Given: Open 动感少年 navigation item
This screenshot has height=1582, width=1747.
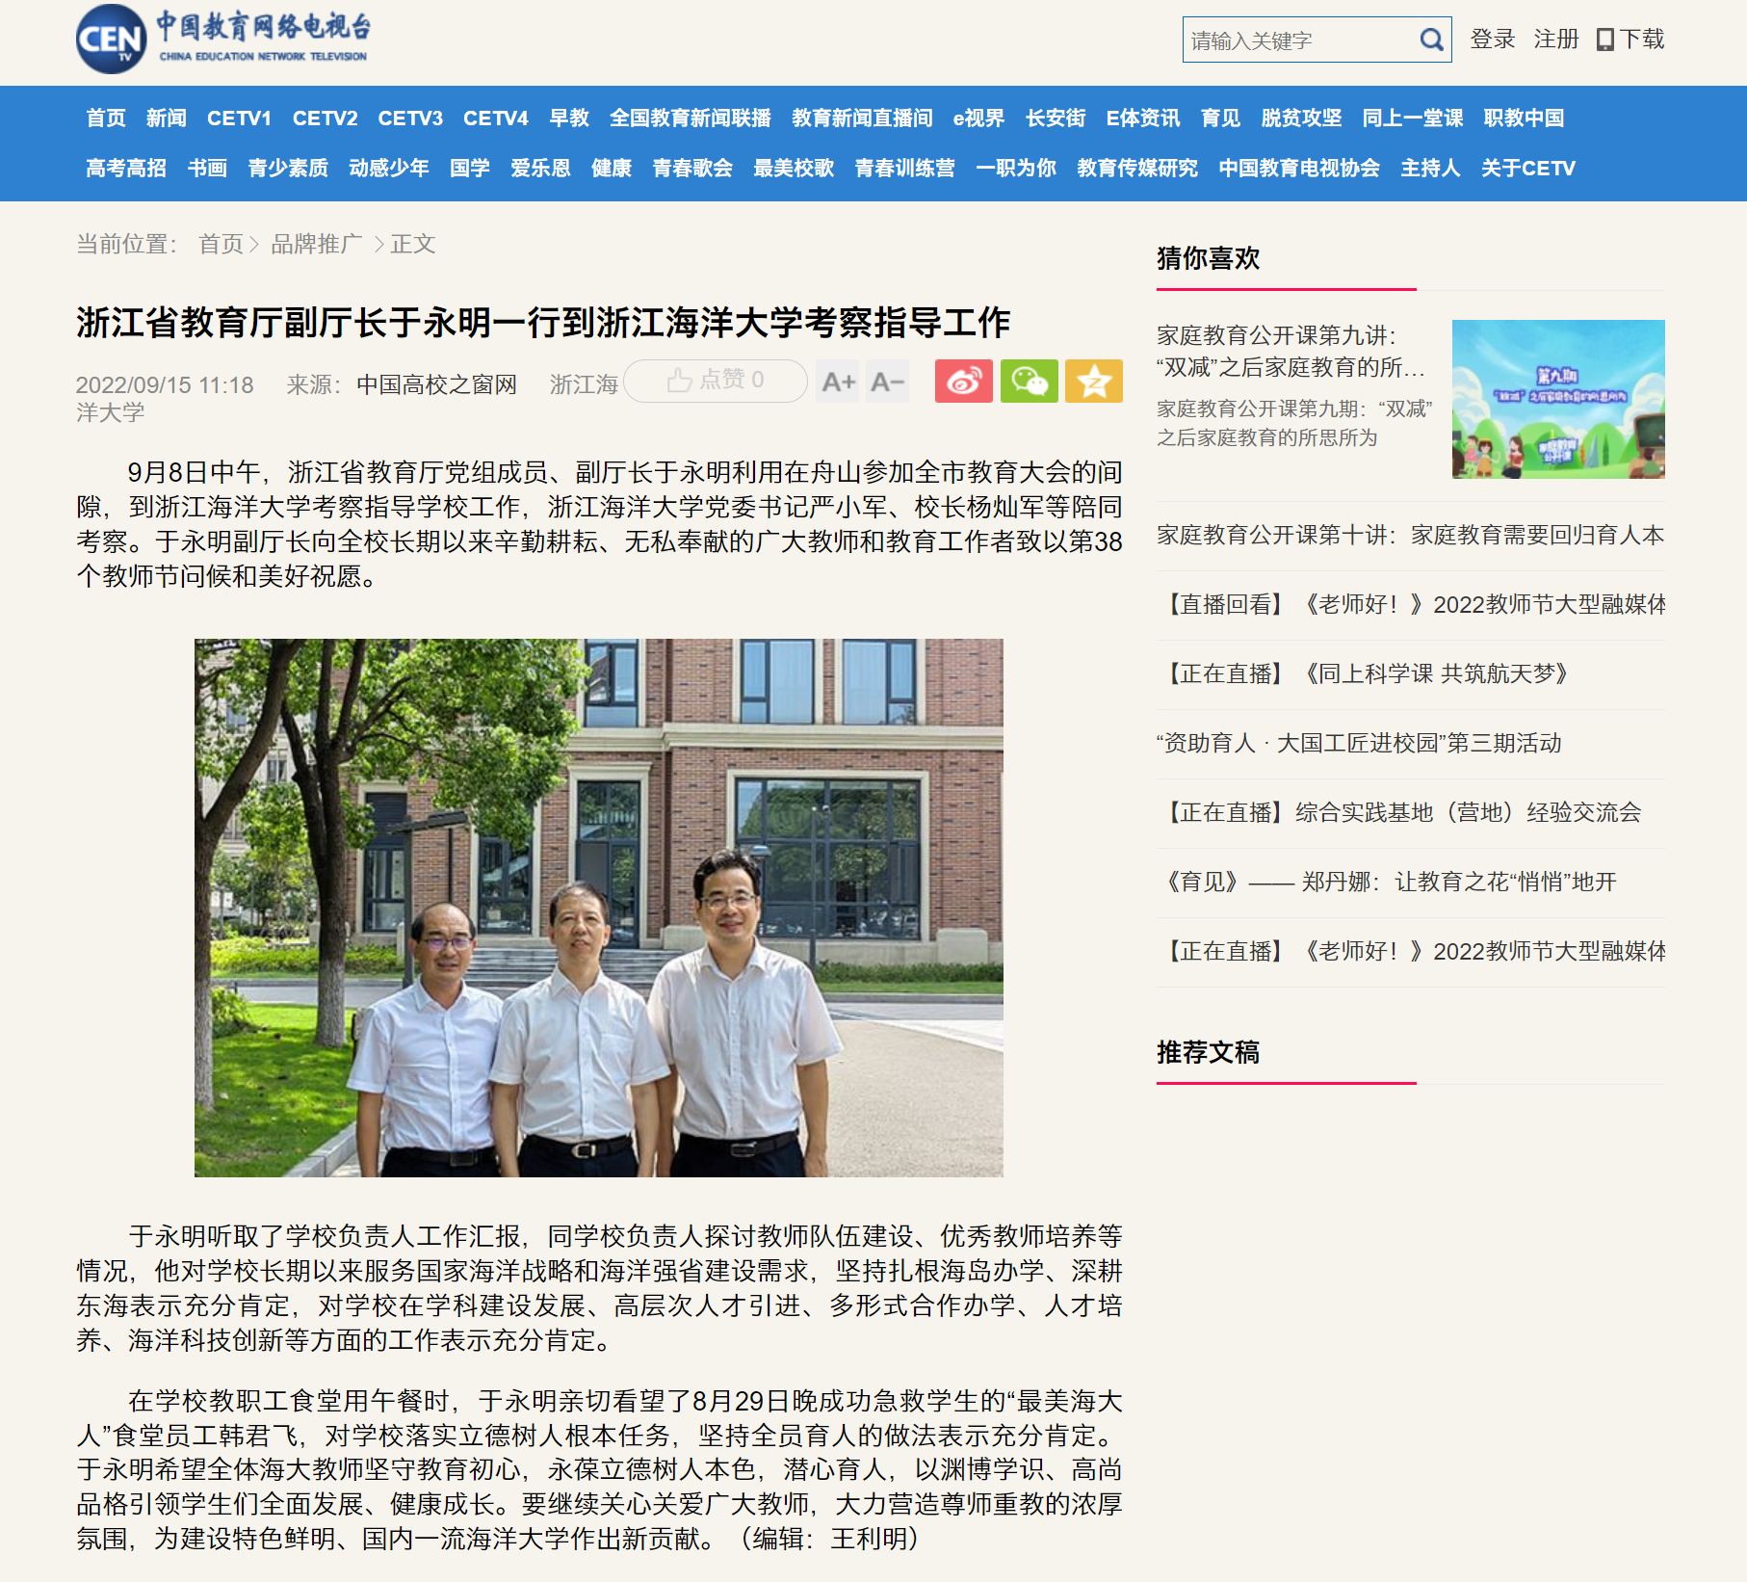Looking at the screenshot, I should [x=389, y=168].
